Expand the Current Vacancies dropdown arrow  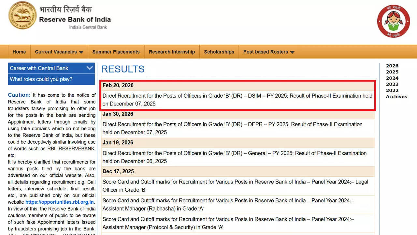tap(81, 52)
